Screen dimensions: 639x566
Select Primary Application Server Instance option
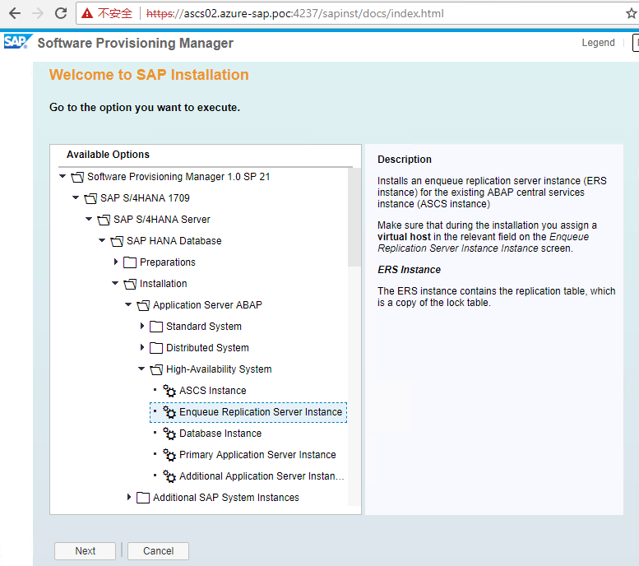(x=257, y=455)
